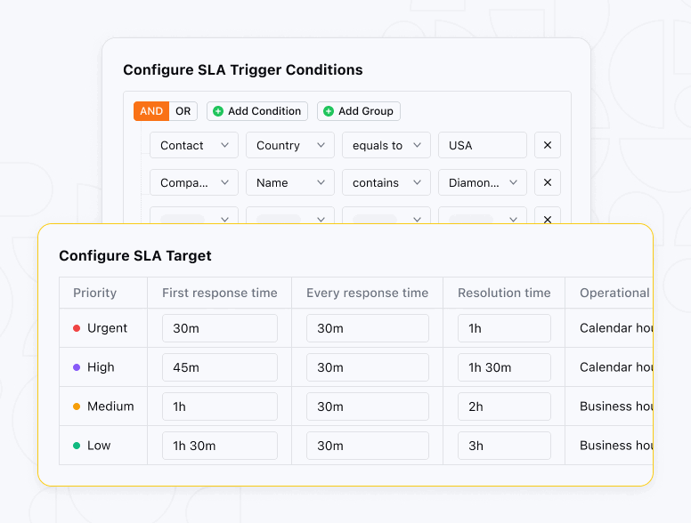Image resolution: width=691 pixels, height=523 pixels.
Task: Click green plus icon on Add Condition
Action: click(218, 111)
